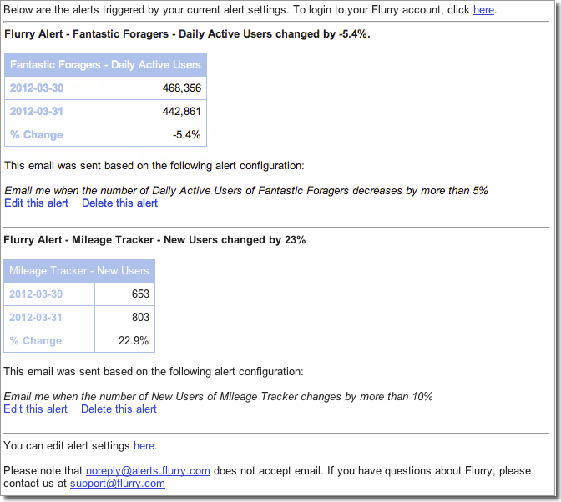This screenshot has height=502, width=561.
Task: Delete the Fantastic Foragers alert
Action: [119, 203]
